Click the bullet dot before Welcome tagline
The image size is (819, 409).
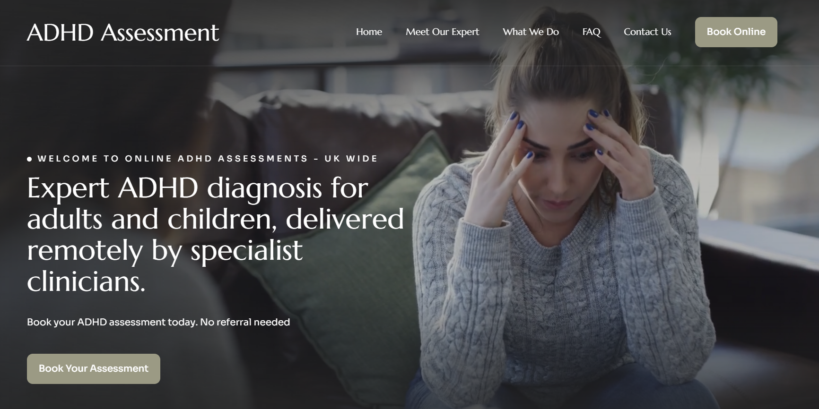click(x=29, y=159)
